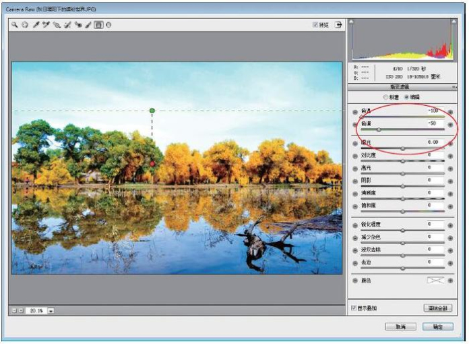Click the plus icon beside 锐化程度
469x344 pixels.
450,225
